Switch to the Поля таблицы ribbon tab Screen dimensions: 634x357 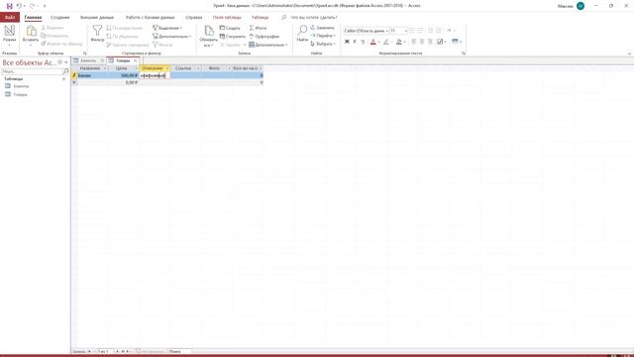click(x=227, y=18)
